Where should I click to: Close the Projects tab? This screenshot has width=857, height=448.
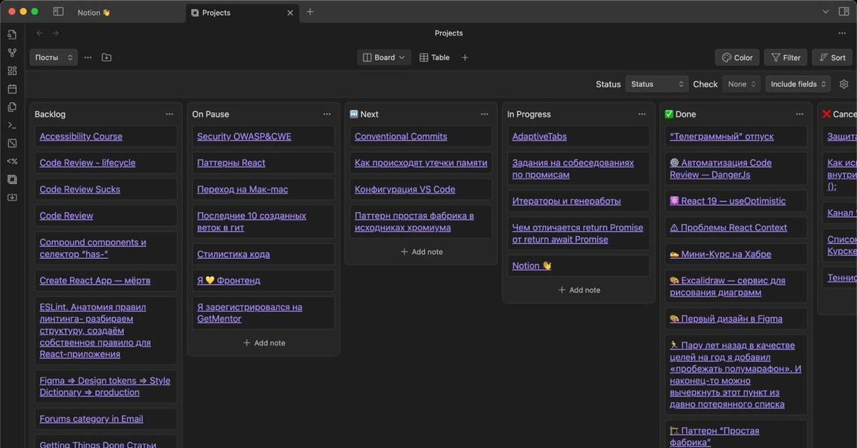coord(290,13)
